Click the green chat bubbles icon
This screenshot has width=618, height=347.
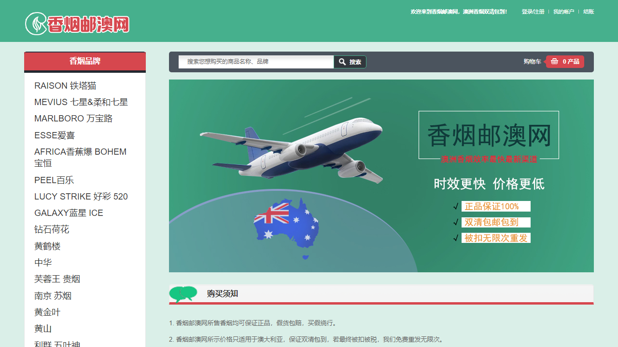click(183, 294)
